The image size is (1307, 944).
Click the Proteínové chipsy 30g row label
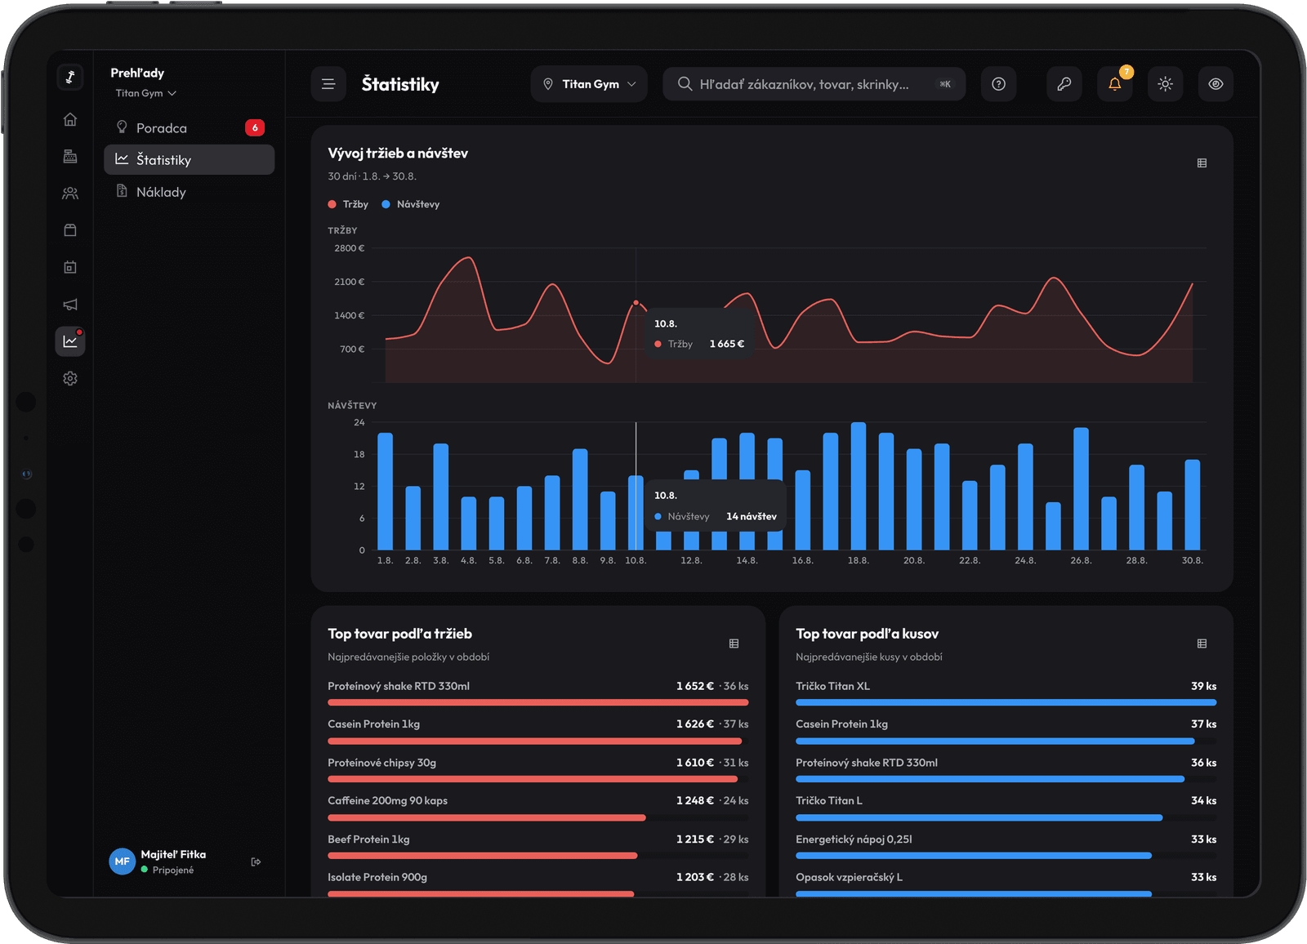pos(382,763)
